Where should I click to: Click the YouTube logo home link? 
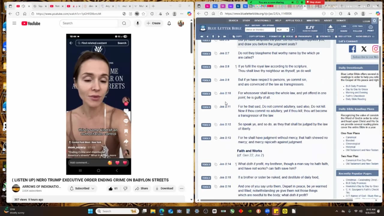(x=31, y=23)
